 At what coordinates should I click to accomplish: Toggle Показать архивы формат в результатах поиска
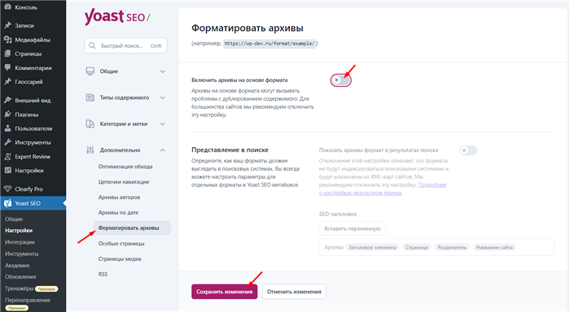tap(468, 150)
